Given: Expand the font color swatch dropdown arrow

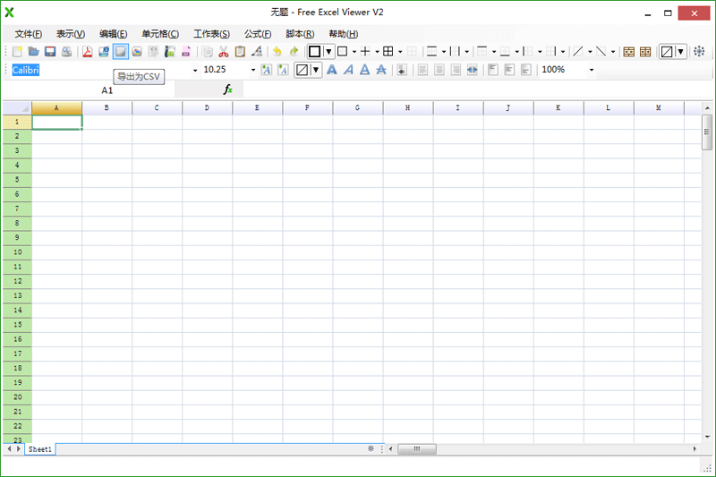Looking at the screenshot, I should [316, 70].
